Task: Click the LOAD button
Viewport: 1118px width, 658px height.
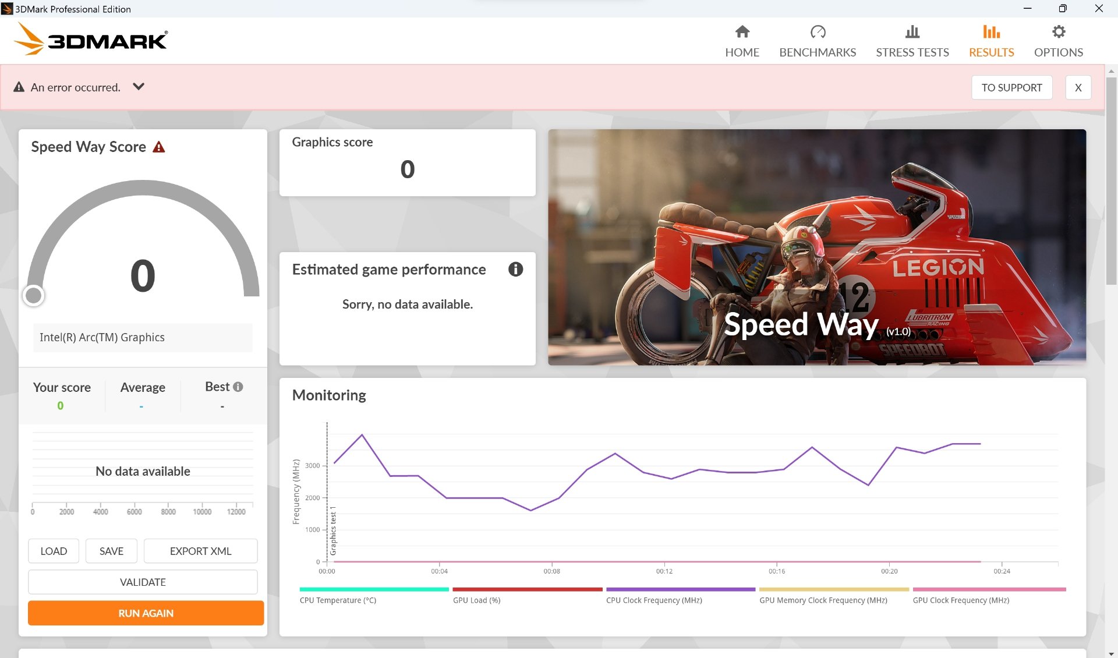Action: (x=54, y=551)
